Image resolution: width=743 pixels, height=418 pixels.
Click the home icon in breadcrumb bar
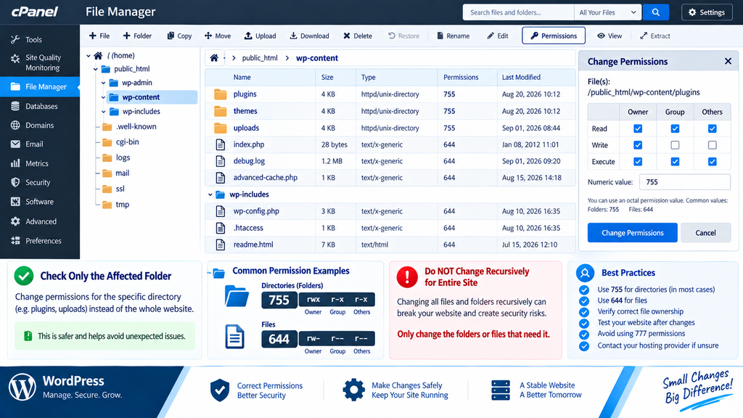pyautogui.click(x=214, y=58)
